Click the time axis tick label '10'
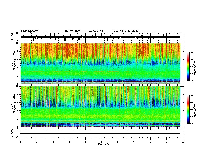The height and width of the screenshot is (159, 206). (183, 142)
